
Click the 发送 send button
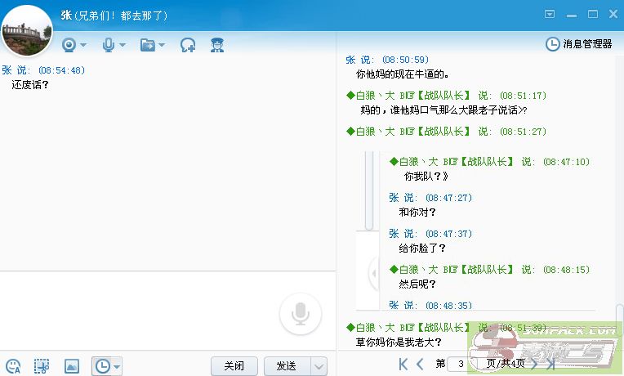point(287,366)
